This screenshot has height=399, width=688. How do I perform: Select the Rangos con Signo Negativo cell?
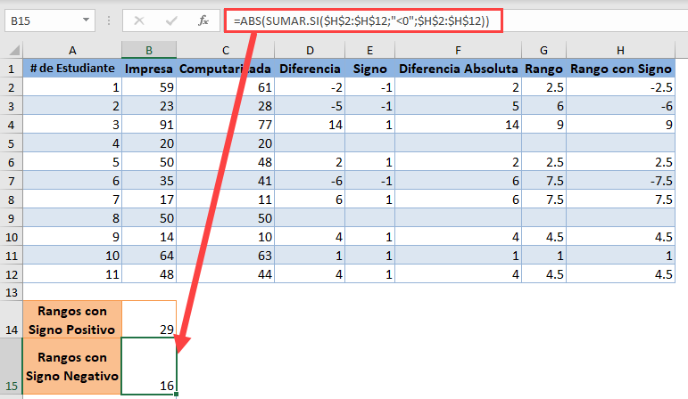pyautogui.click(x=72, y=366)
